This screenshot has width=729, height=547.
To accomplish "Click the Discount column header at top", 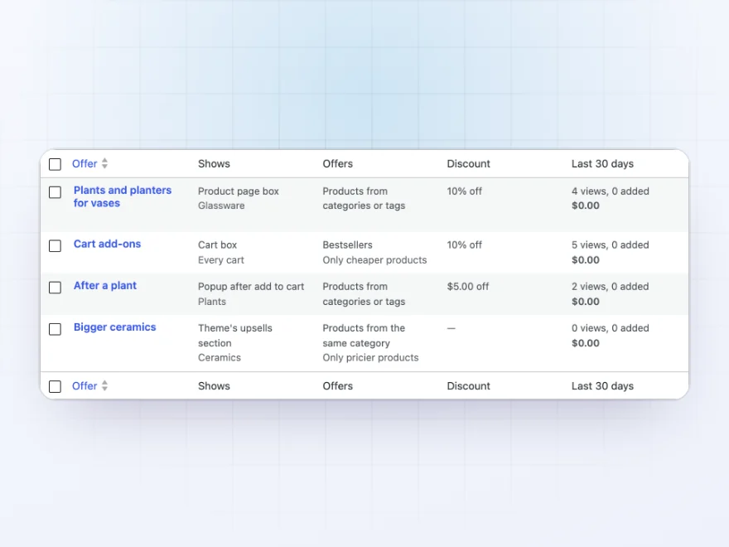I will coord(468,164).
